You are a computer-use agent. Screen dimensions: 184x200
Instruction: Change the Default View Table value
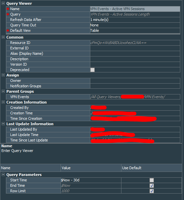[135, 30]
